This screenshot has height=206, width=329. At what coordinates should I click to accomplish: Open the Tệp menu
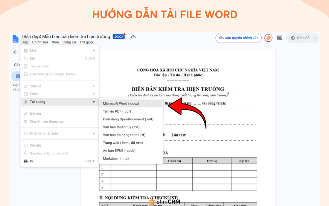25,42
